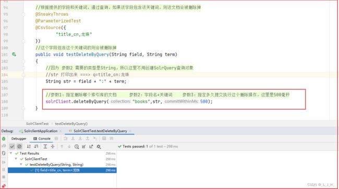
Task: Click the Tests passed: 1 status text
Action: pos(136,146)
